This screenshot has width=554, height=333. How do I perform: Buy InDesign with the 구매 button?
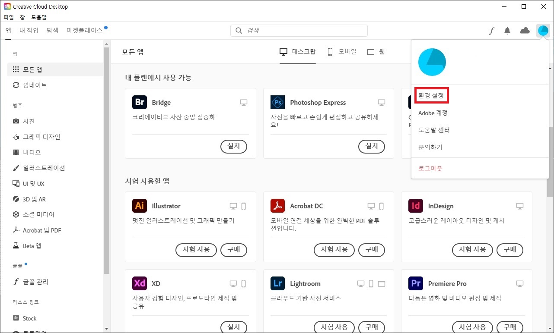[x=510, y=250]
